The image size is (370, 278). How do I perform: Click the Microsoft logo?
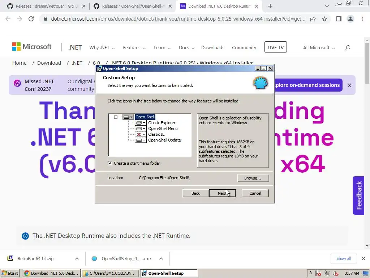32,47
